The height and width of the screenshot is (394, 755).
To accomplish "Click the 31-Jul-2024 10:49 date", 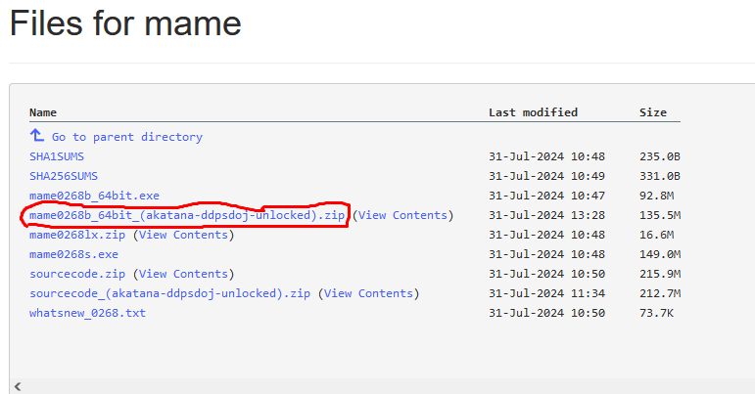I will [546, 176].
